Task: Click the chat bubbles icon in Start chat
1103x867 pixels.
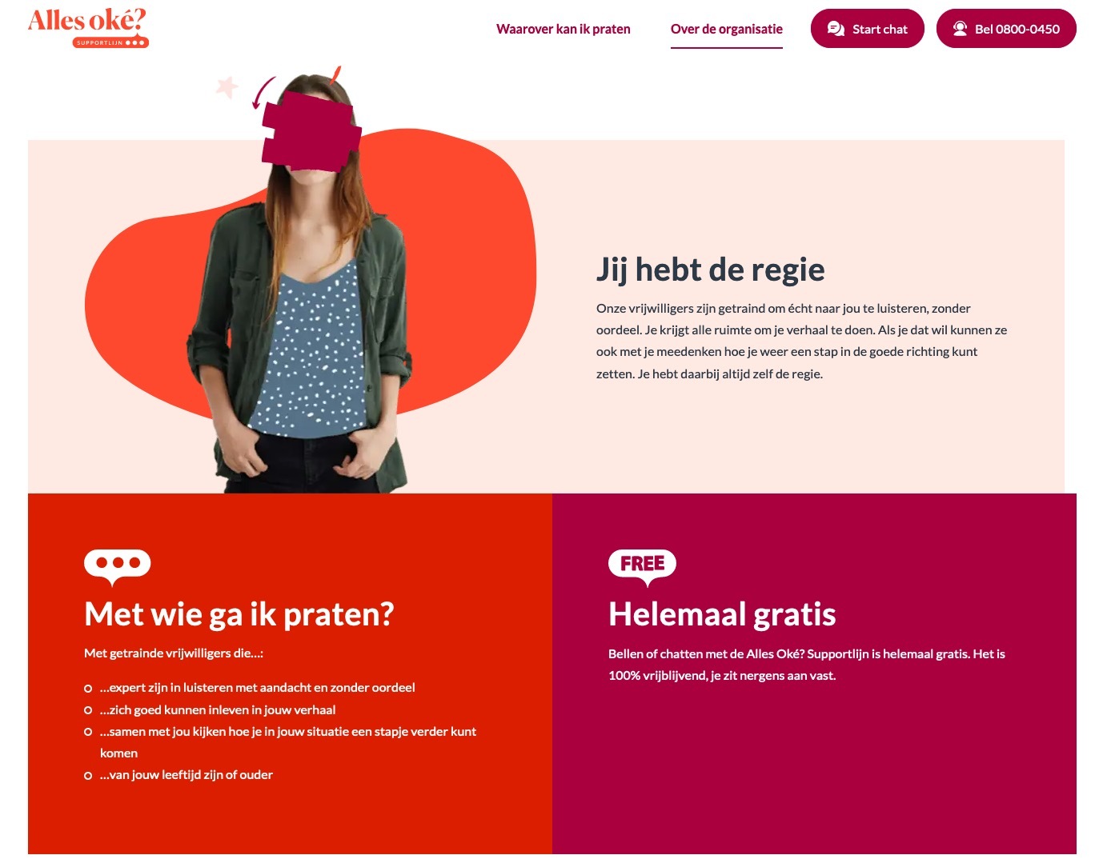Action: [836, 29]
